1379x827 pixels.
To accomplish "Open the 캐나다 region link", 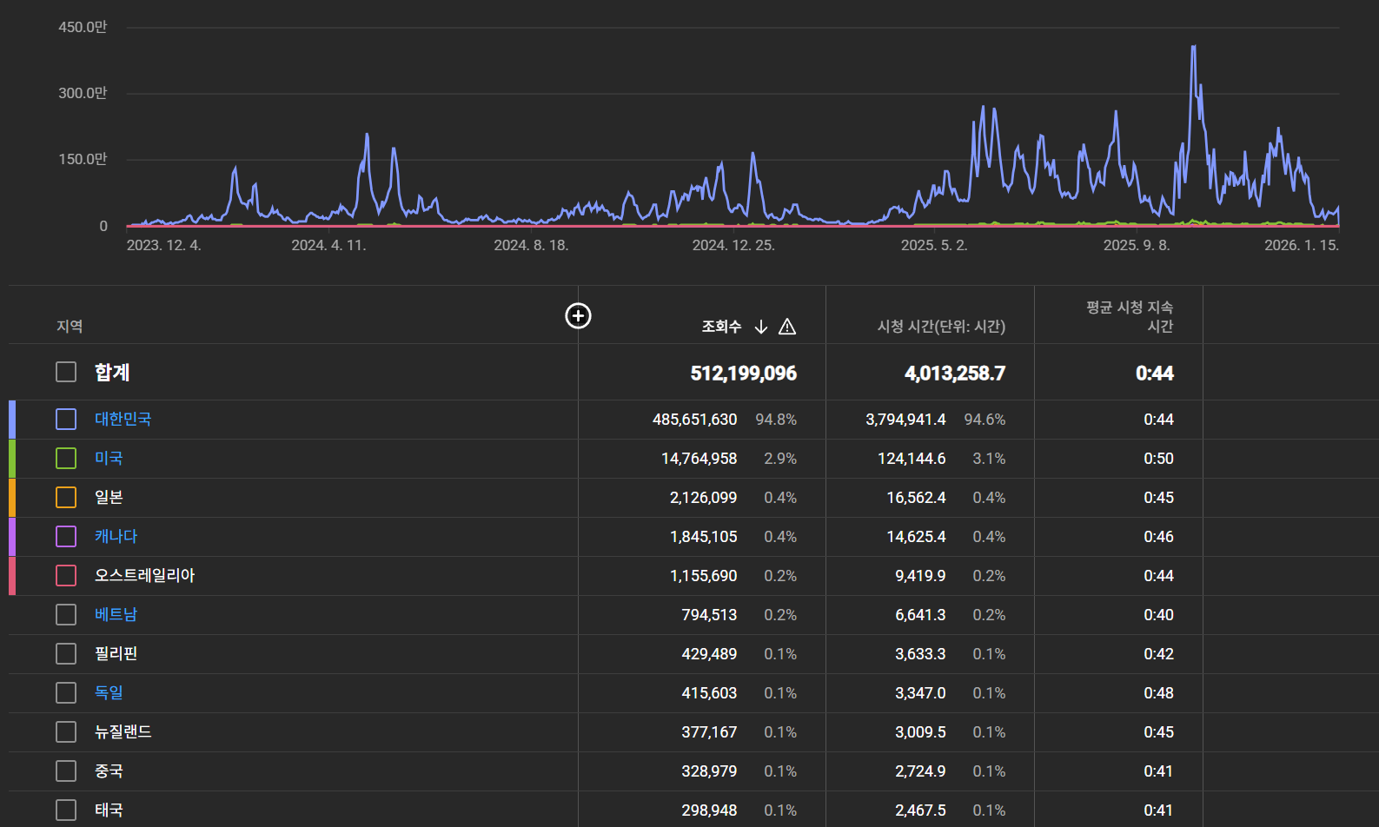I will click(116, 537).
